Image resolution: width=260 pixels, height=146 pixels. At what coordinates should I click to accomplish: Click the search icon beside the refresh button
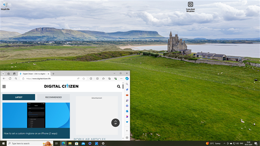pyautogui.click(x=16, y=79)
